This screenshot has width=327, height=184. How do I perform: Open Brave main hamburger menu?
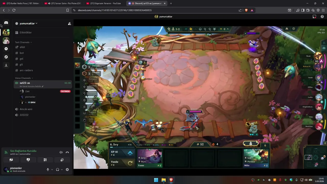[x=323, y=10]
